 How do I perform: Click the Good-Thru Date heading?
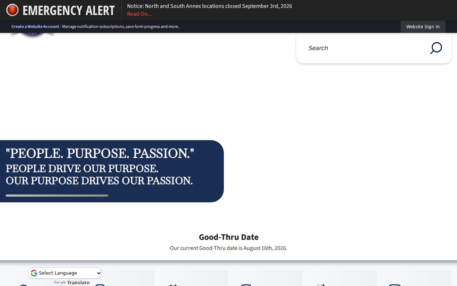[228, 237]
